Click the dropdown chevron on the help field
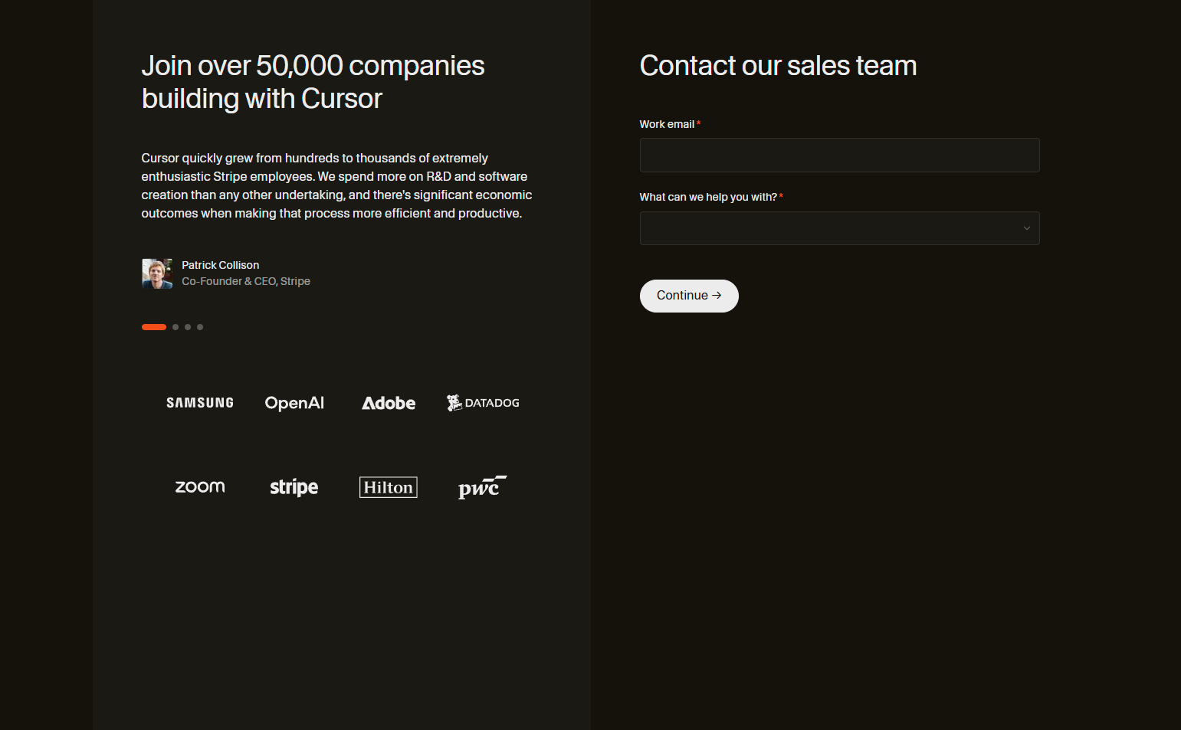 click(1026, 228)
